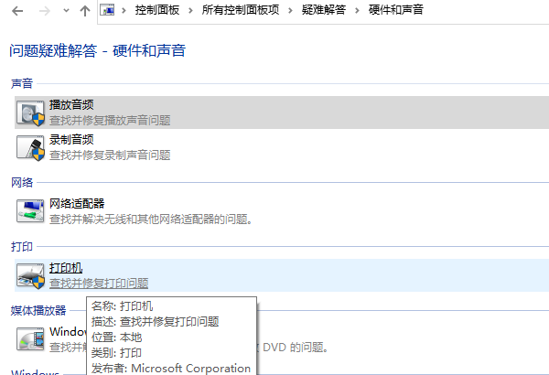Go up one level with up arrow
The height and width of the screenshot is (375, 549).
pyautogui.click(x=85, y=11)
